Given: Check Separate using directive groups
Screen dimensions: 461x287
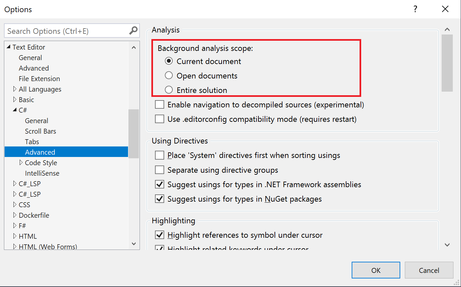Looking at the screenshot, I should click(159, 170).
